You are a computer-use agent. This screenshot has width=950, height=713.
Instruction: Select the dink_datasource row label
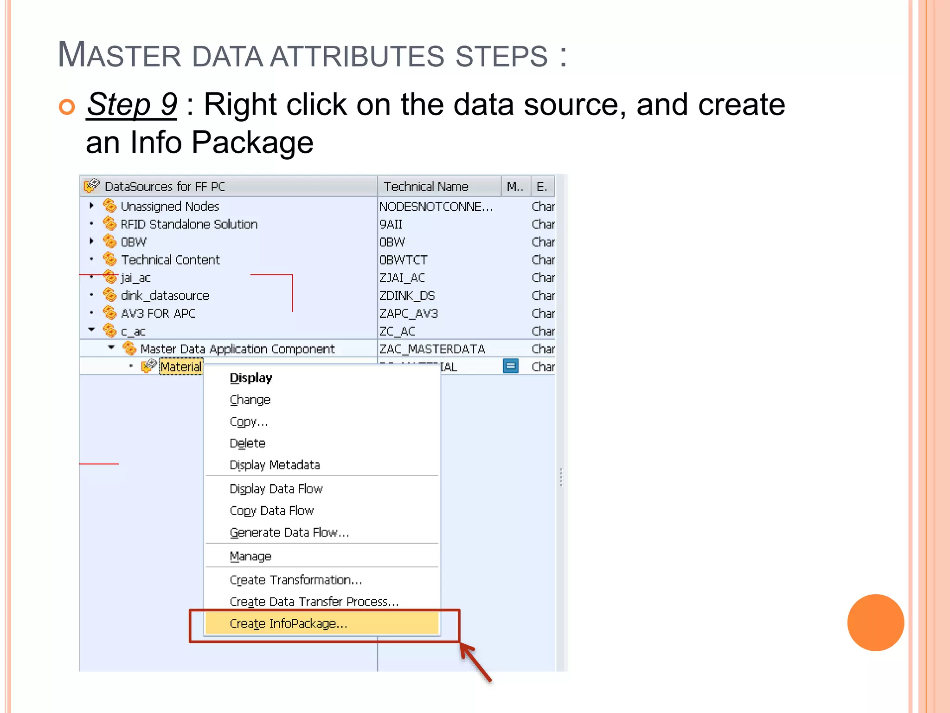(165, 296)
